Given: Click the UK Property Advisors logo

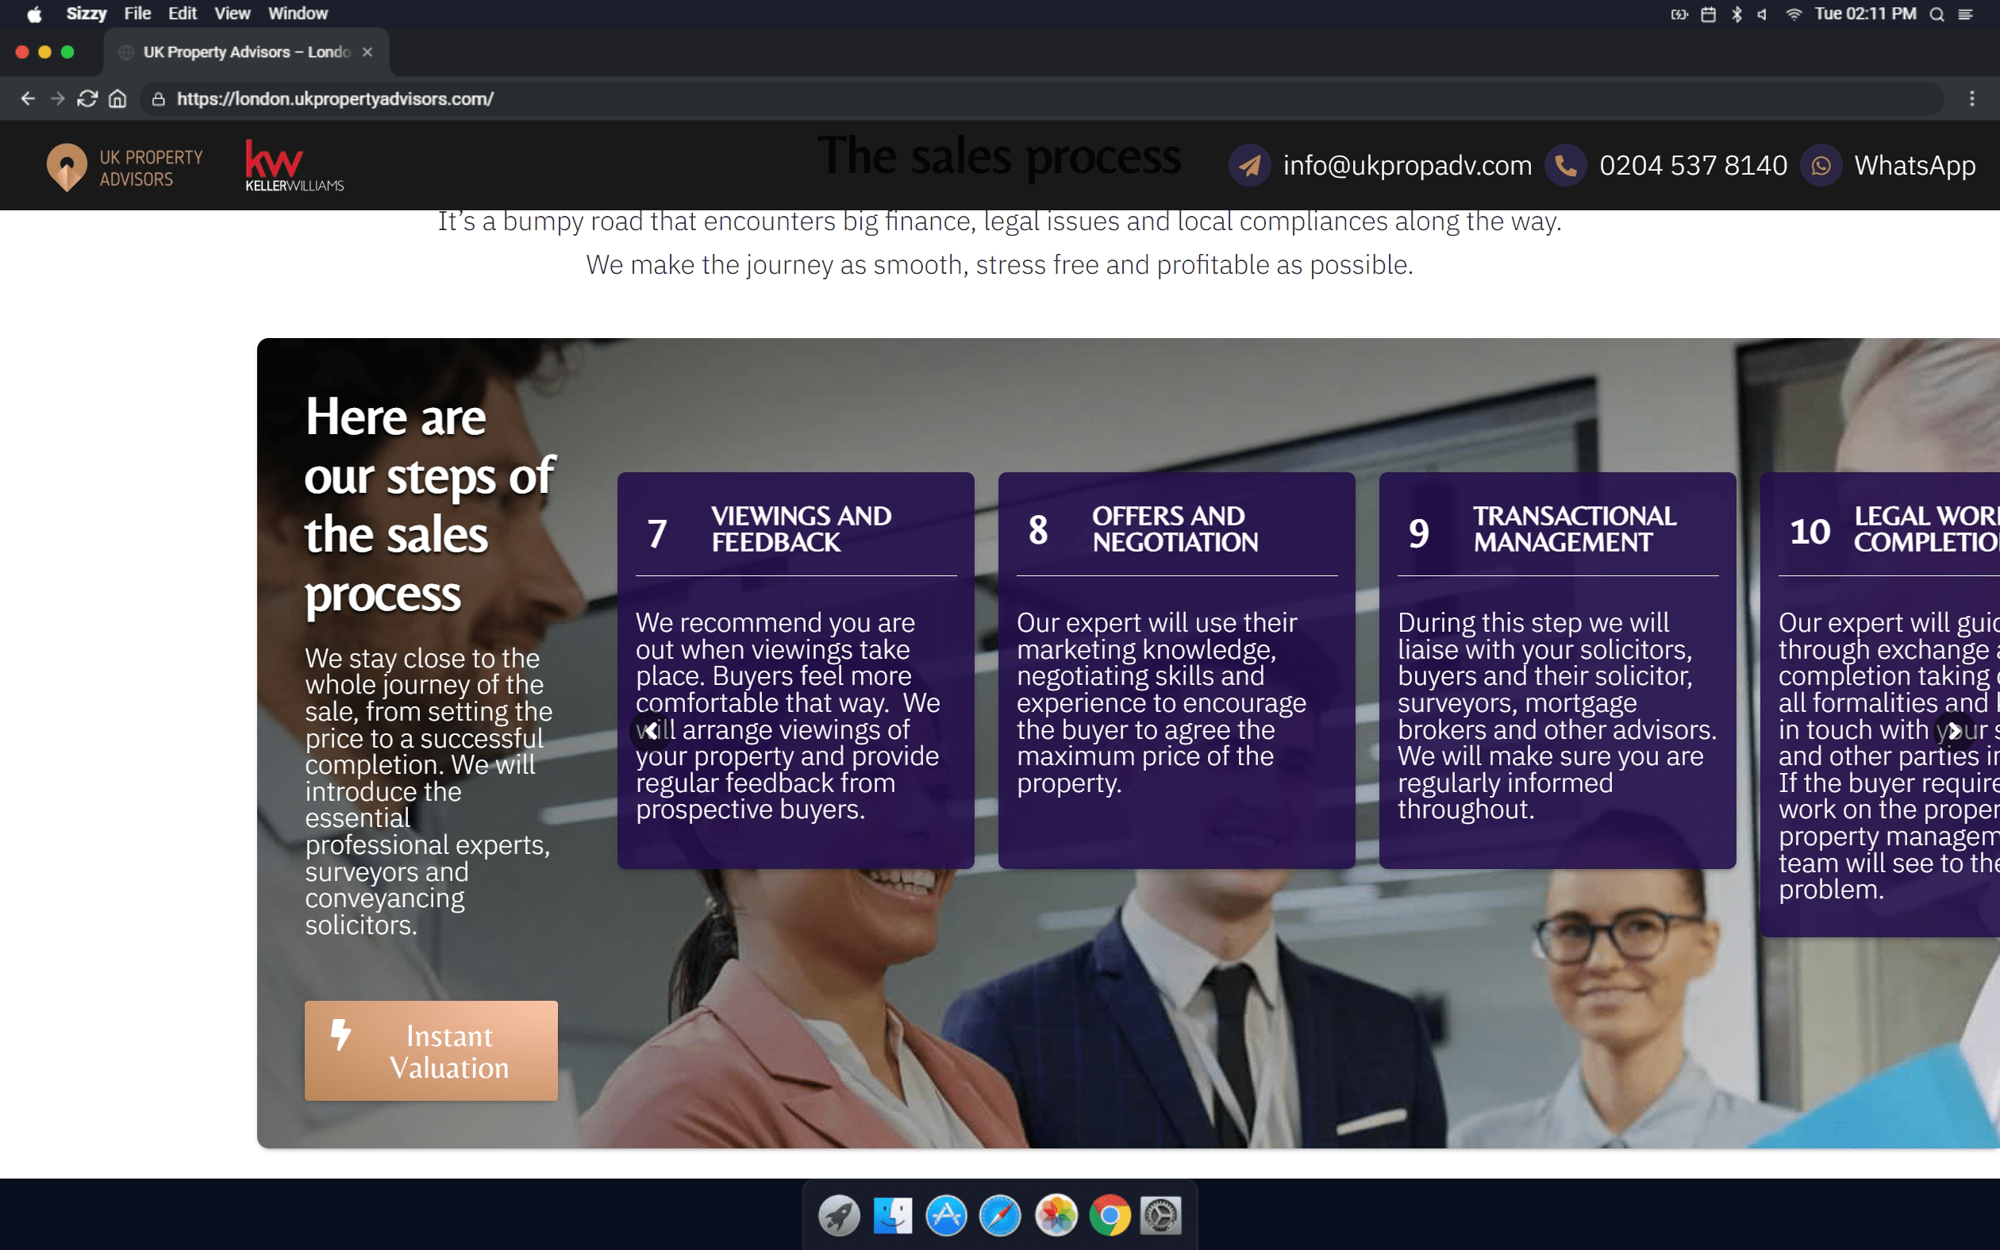Looking at the screenshot, I should pyautogui.click(x=125, y=167).
